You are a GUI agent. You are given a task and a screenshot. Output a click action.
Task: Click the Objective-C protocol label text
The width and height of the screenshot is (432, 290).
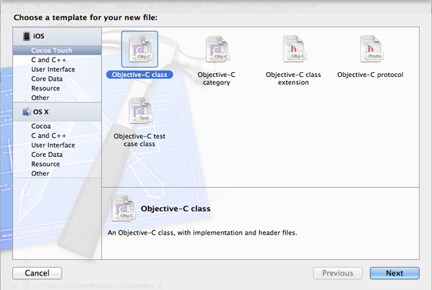click(x=370, y=75)
